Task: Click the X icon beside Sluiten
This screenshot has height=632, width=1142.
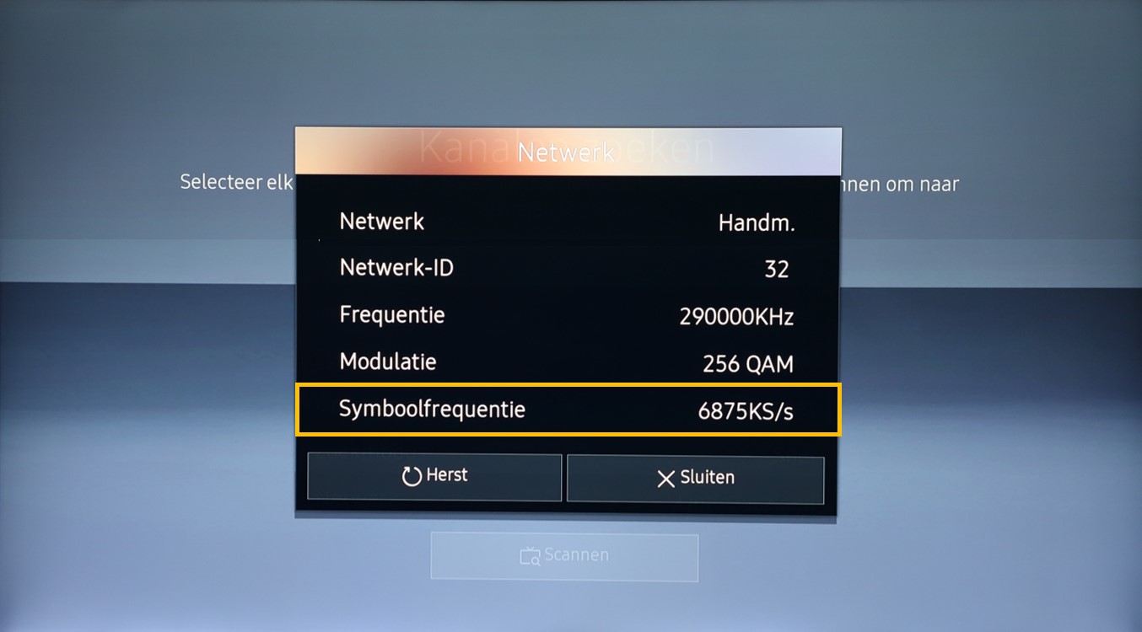Action: 665,479
